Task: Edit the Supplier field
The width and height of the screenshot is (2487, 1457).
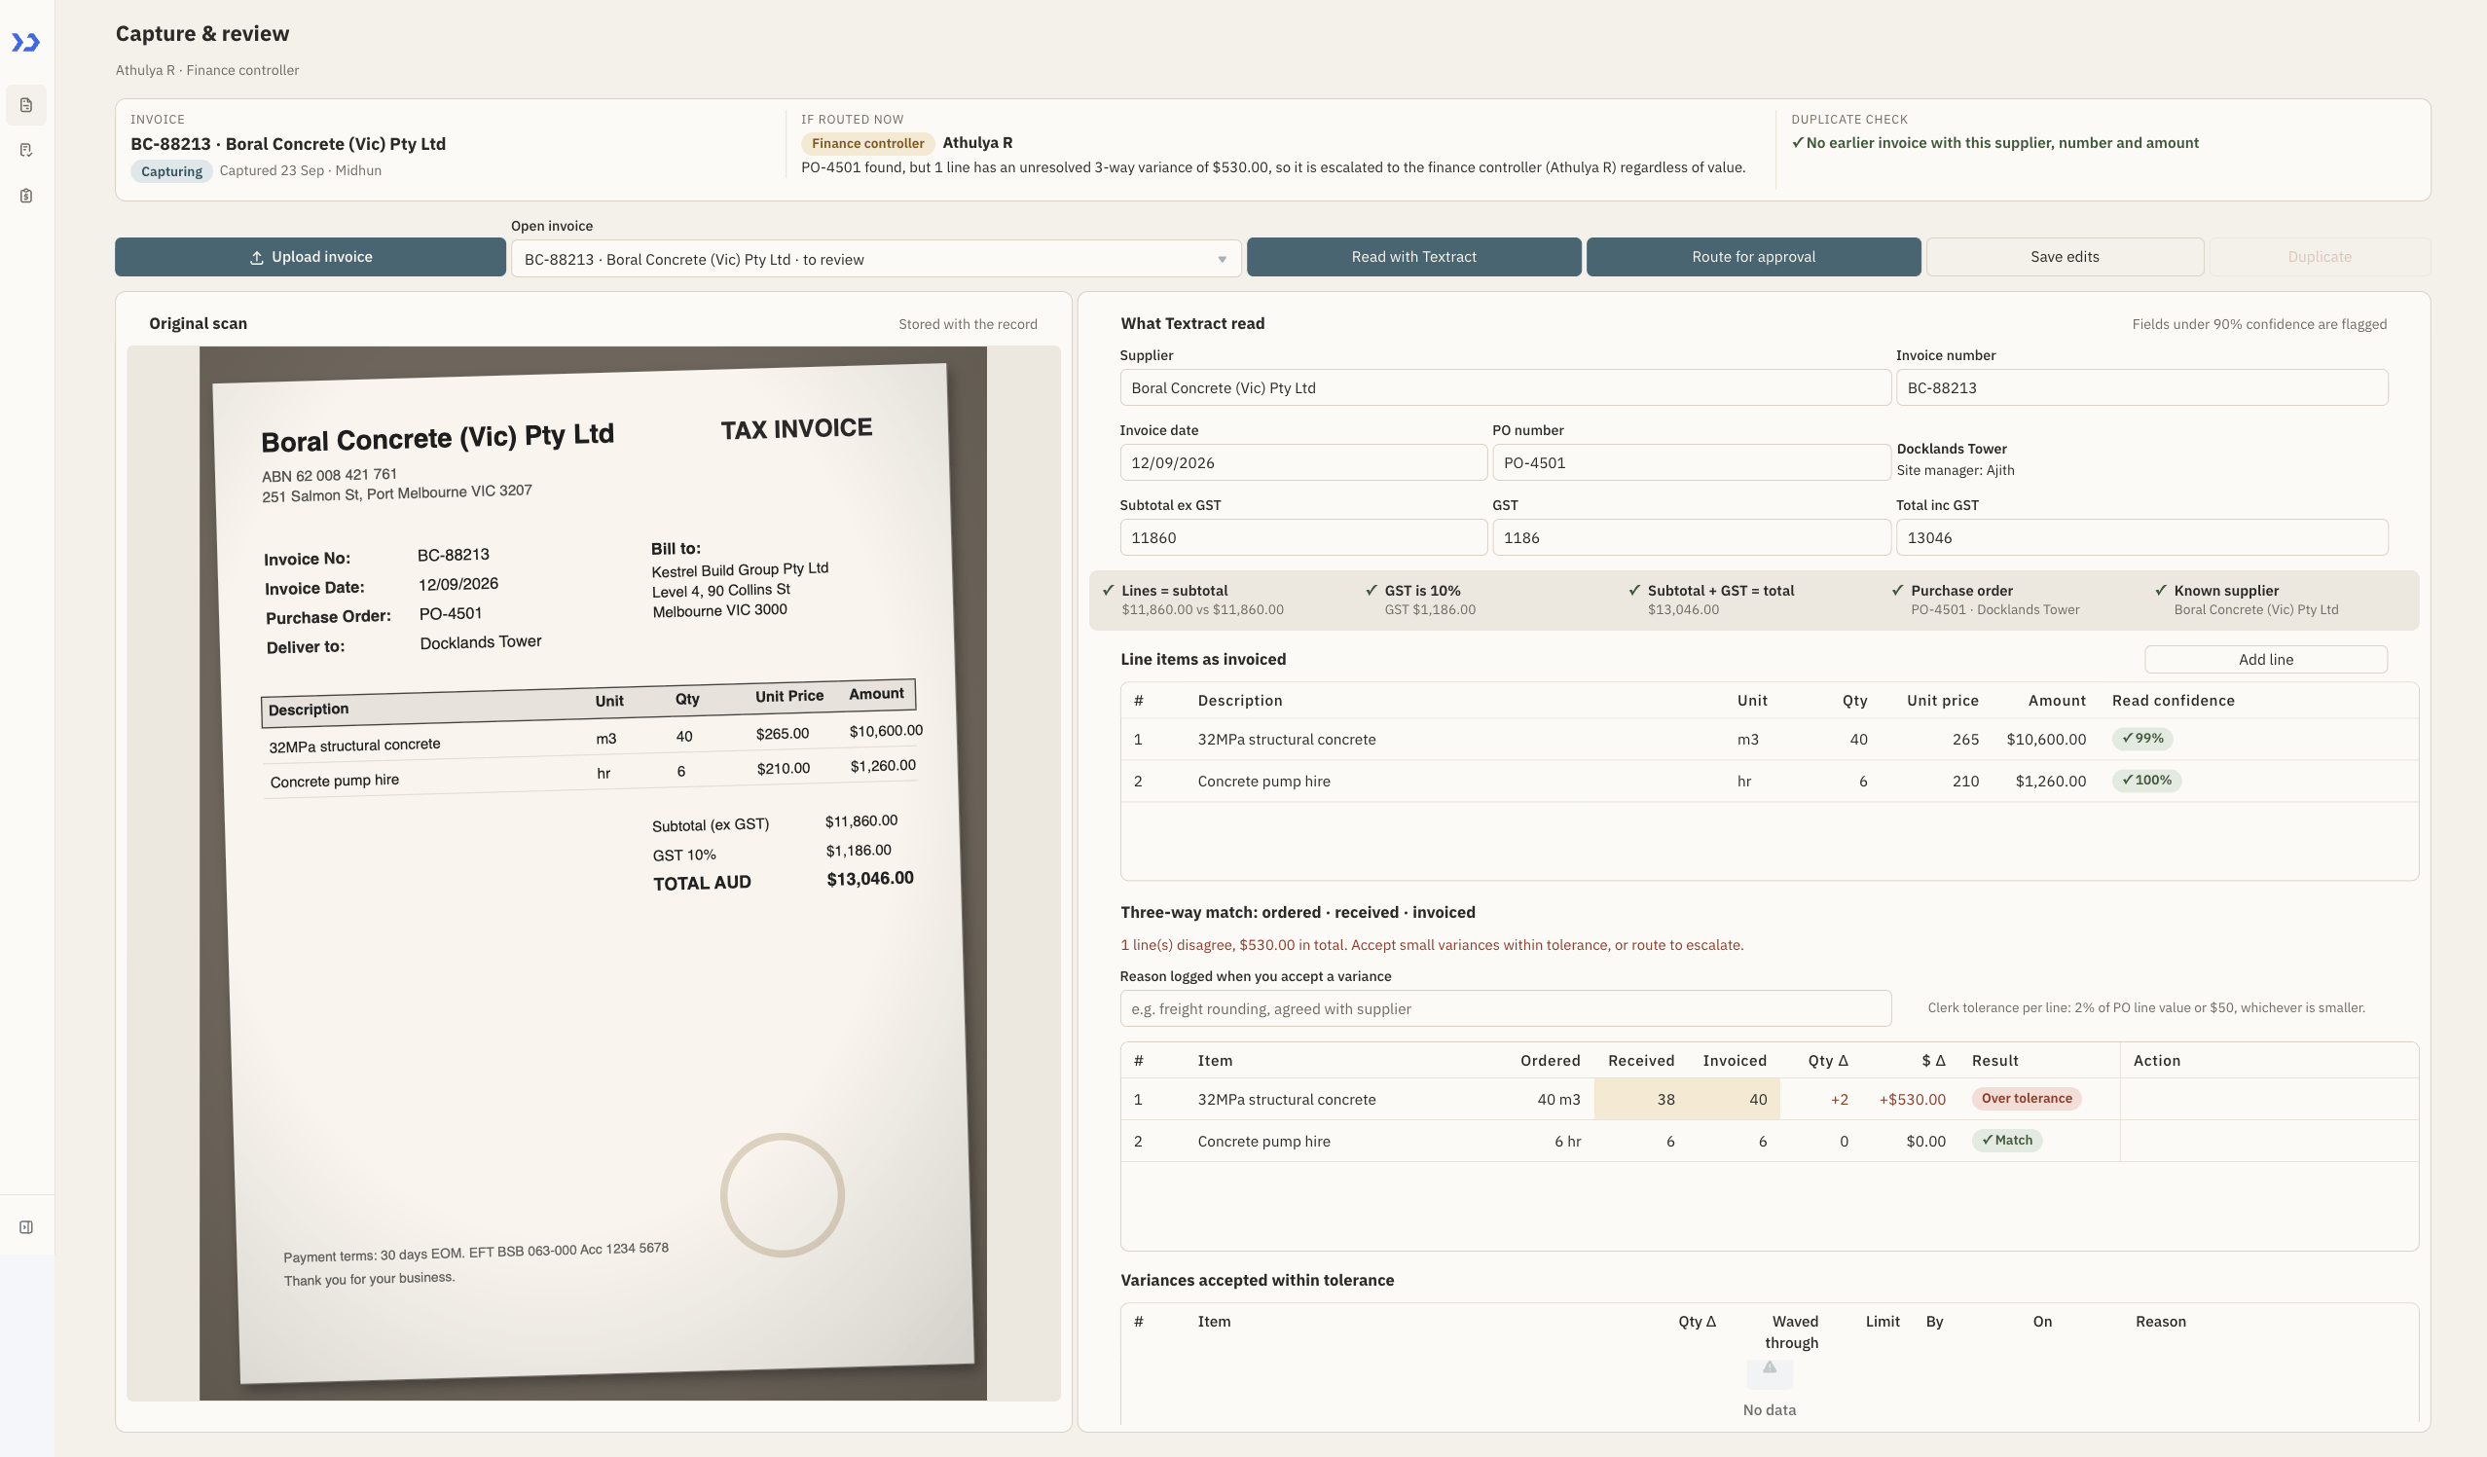Action: coord(1505,388)
